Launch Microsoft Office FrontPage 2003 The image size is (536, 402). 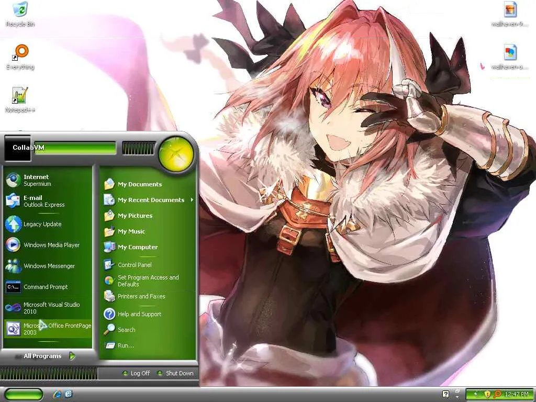tap(48, 329)
